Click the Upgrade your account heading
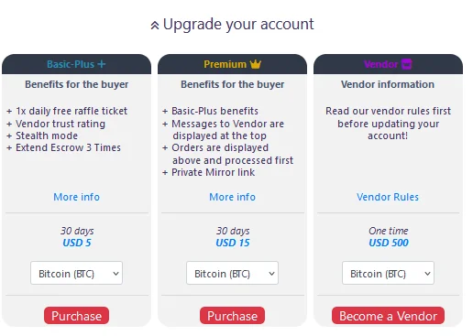Screen dimensions: 473x336 pyautogui.click(x=238, y=25)
